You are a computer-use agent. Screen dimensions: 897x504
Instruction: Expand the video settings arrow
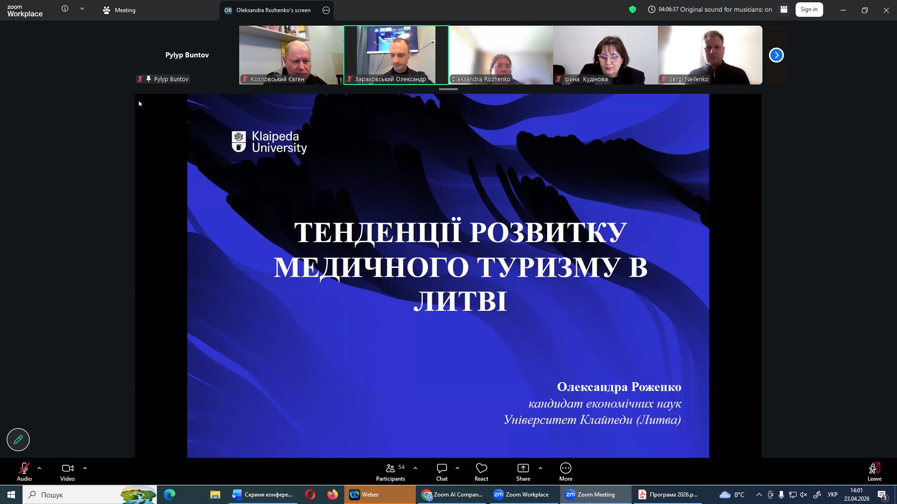coord(85,468)
